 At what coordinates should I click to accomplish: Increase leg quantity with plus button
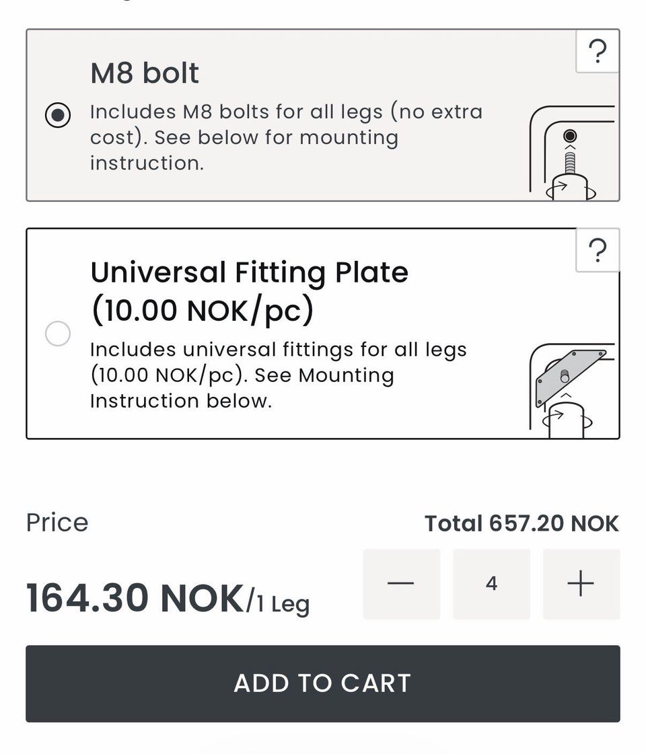pos(581,584)
